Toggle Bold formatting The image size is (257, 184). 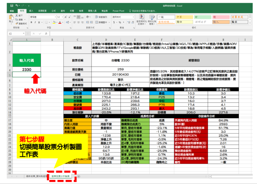(x=31, y=22)
